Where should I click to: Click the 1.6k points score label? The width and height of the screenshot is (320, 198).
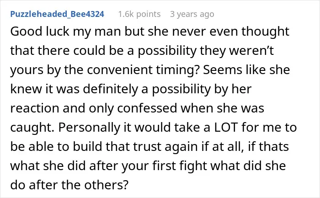tap(139, 14)
